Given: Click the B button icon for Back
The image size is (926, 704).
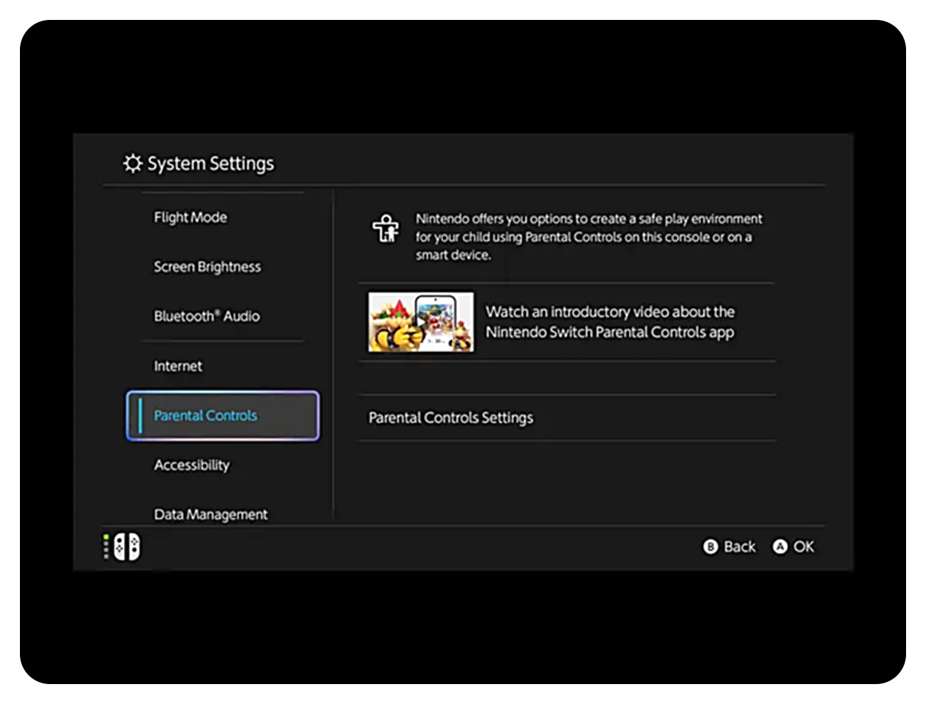Looking at the screenshot, I should (710, 547).
